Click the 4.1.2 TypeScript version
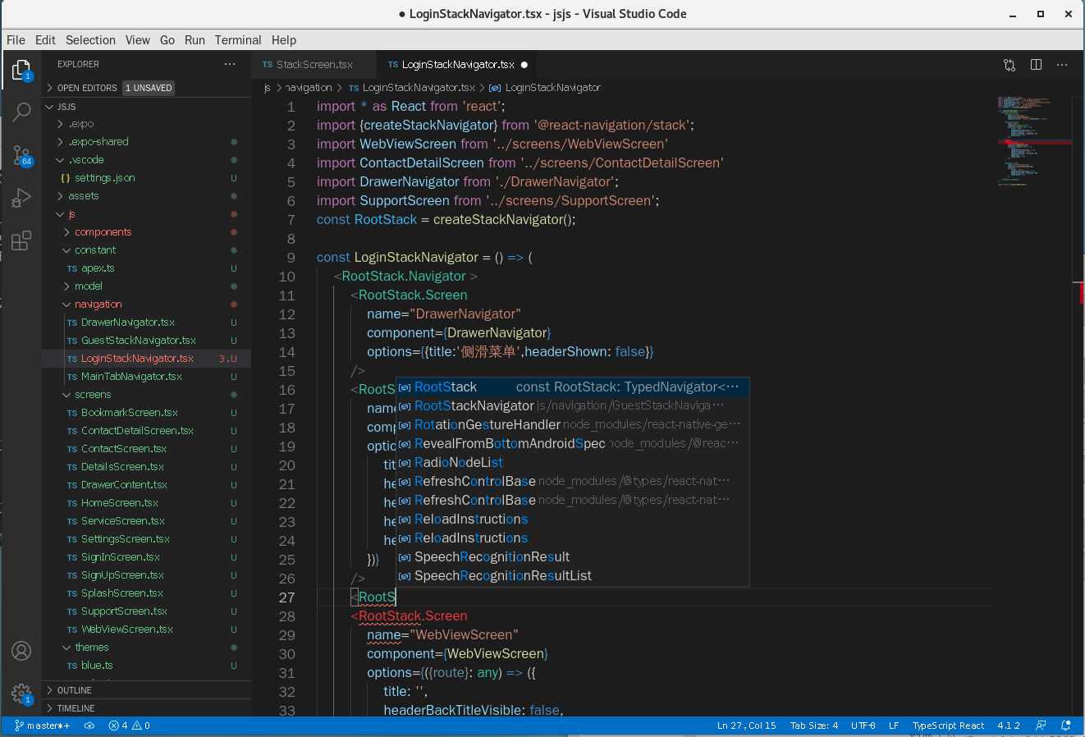 (x=1009, y=726)
